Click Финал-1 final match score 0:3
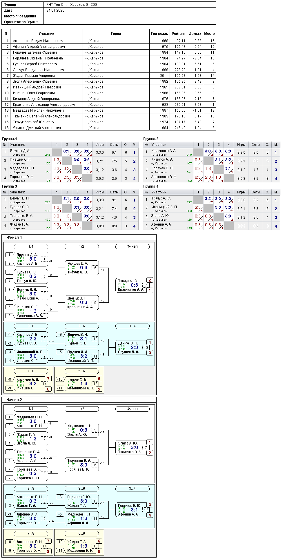 [x=134, y=285]
